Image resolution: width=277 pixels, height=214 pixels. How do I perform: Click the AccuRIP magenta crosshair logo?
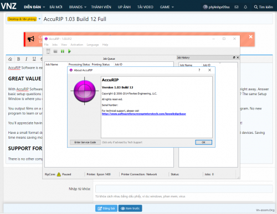click(85, 91)
